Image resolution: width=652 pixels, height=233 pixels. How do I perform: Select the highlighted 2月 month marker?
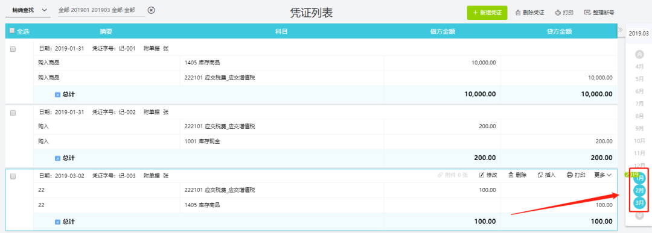[x=639, y=190]
